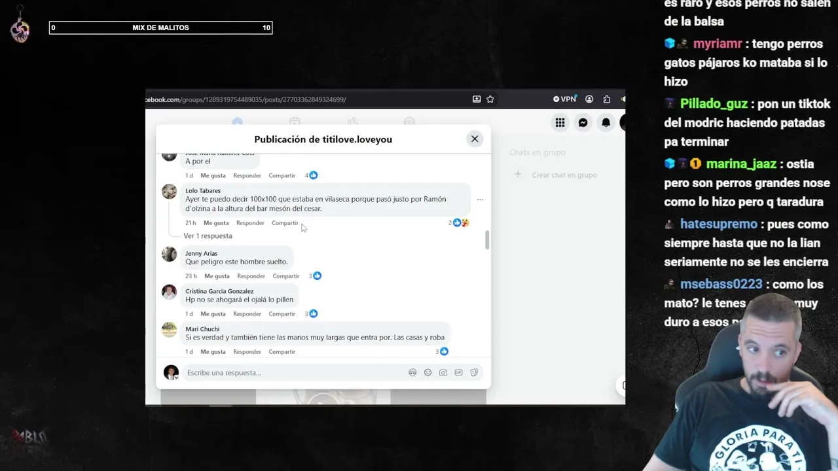838x471 pixels.
Task: Attach a photo using the camera icon
Action: tap(443, 372)
